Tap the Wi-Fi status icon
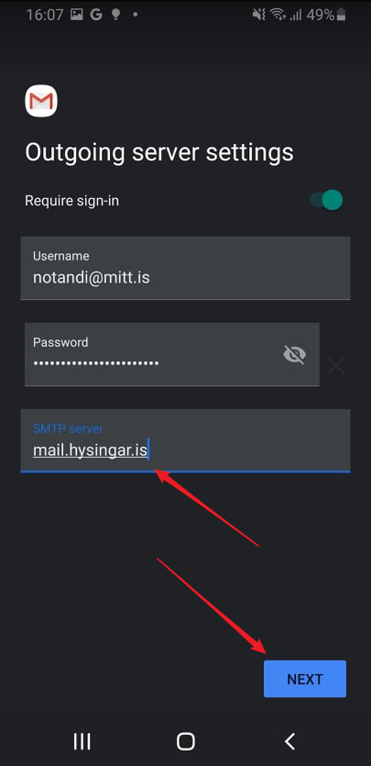371x766 pixels. click(x=278, y=16)
